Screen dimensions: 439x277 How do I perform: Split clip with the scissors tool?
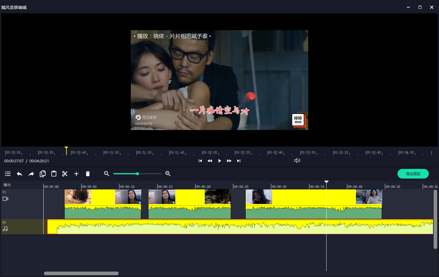pos(65,174)
